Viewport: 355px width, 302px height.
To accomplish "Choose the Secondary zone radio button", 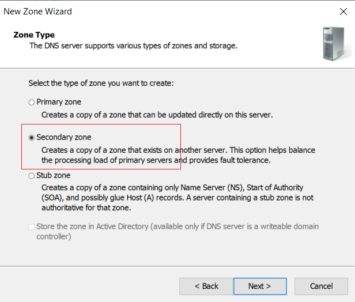I will 32,138.
